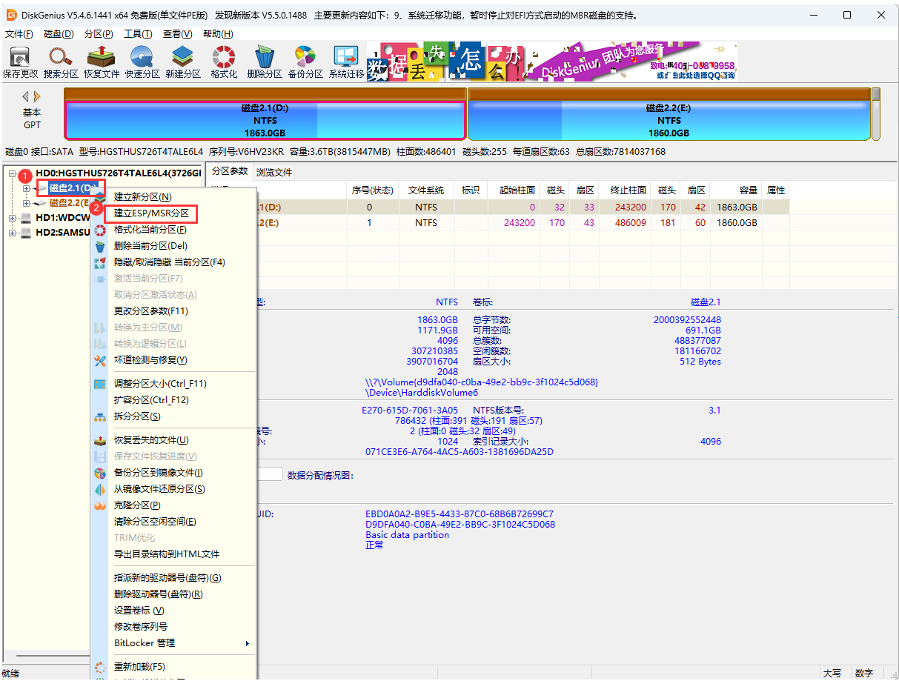Click the DiskGenius logo in title bar
The image size is (899, 681).
[13, 14]
